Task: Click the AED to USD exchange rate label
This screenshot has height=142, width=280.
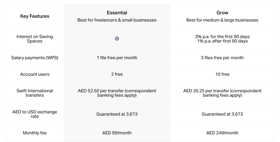Action: 35,114
